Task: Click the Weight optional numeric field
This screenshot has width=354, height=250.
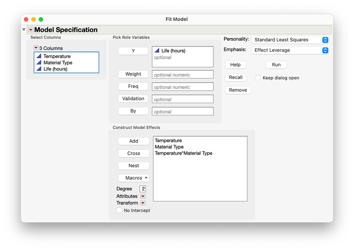Action: (182, 74)
